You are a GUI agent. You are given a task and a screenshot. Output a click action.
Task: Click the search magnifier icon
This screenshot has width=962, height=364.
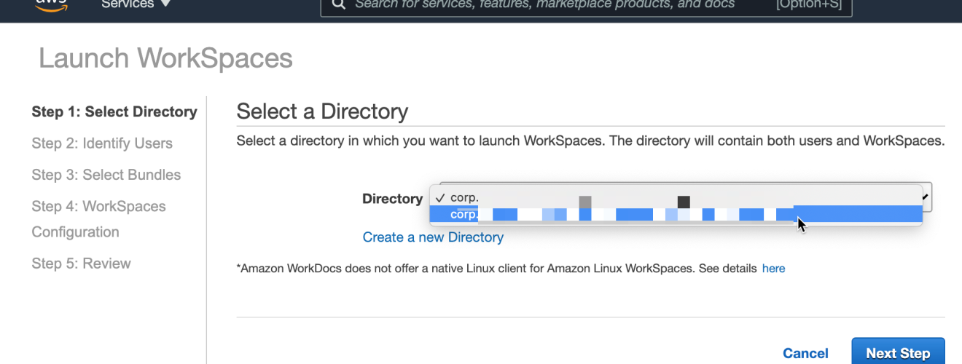point(338,4)
